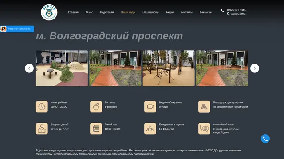Click the camera icon for Видеонаблюдение
The width and height of the screenshot is (284, 159).
(150, 106)
